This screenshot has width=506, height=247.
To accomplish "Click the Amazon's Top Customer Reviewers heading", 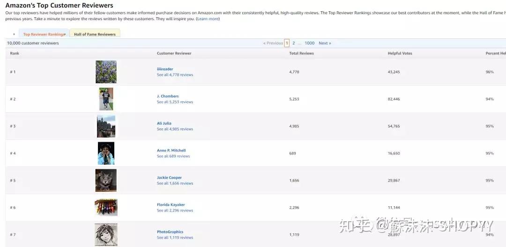I will tap(60, 6).
